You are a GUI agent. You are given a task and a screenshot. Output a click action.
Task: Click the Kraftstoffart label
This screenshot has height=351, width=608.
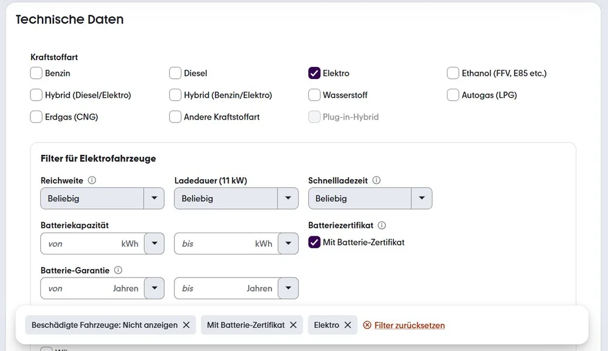[54, 57]
